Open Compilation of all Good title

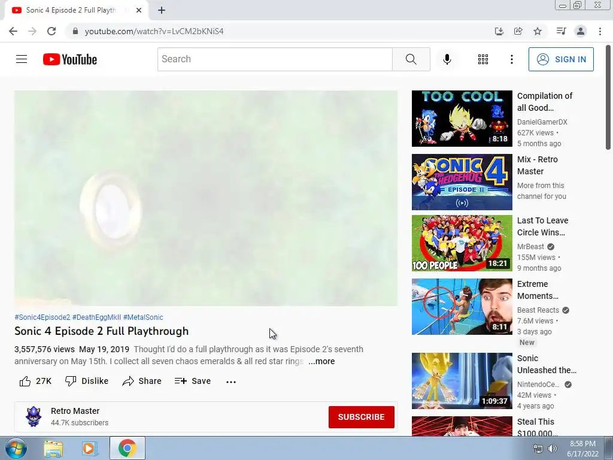(545, 102)
